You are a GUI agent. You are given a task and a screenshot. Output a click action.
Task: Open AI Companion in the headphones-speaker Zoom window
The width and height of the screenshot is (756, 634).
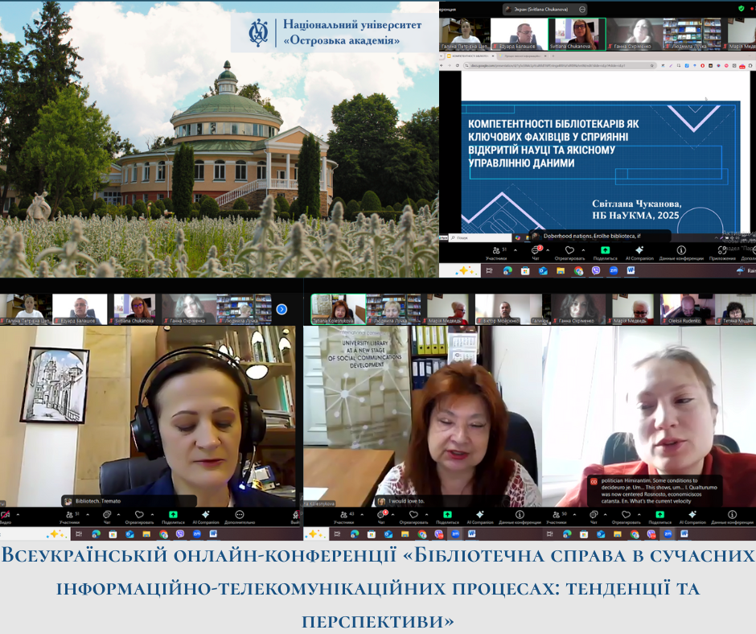[x=206, y=517]
